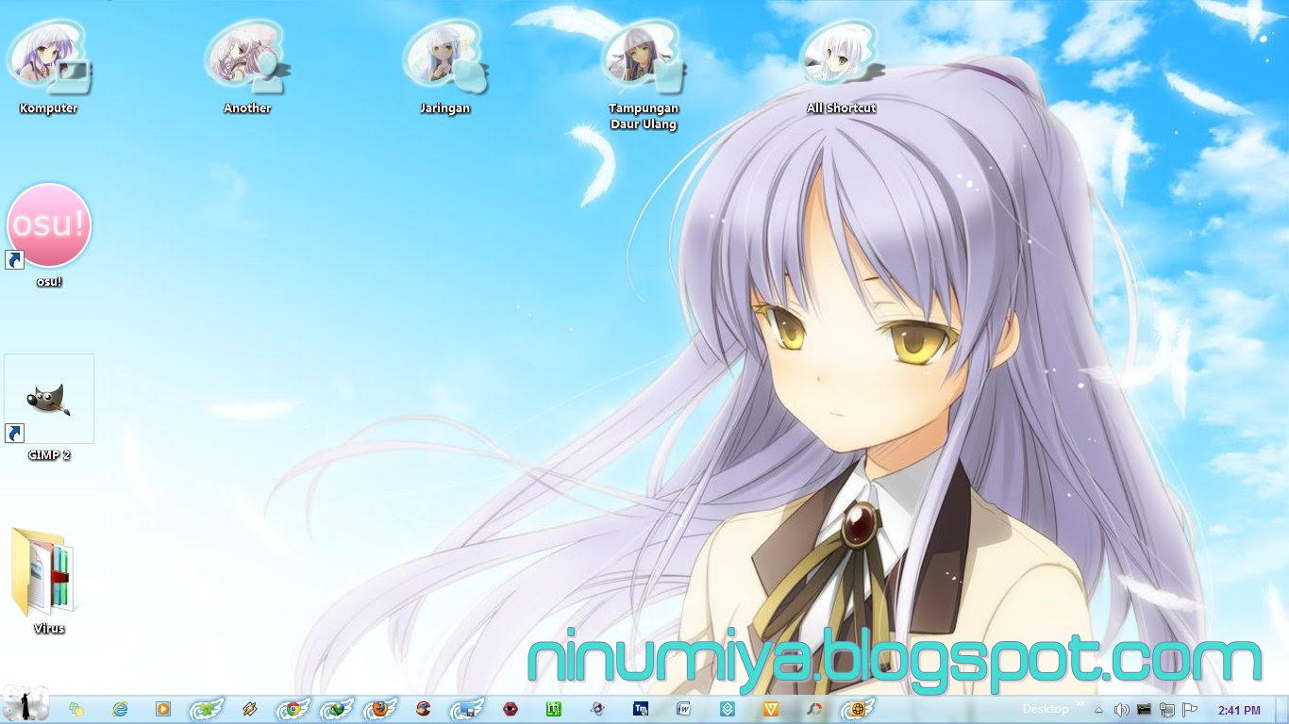Screen dimensions: 1289x724
Task: Switch to Firefox on taskbar
Action: coord(379,709)
